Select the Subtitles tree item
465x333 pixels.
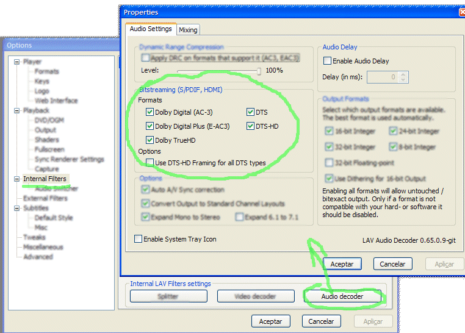click(36, 208)
